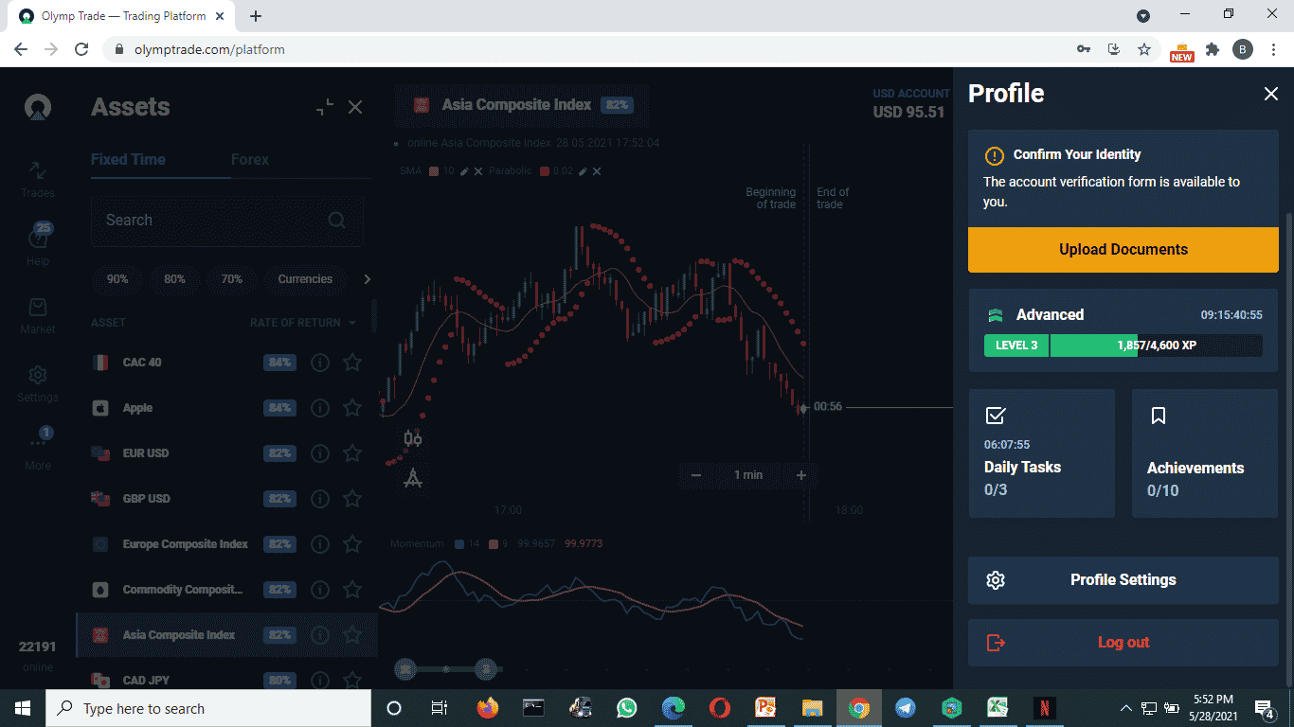Show more filter chips with arrow
Viewport: 1294px width, 727px height.
(x=368, y=279)
